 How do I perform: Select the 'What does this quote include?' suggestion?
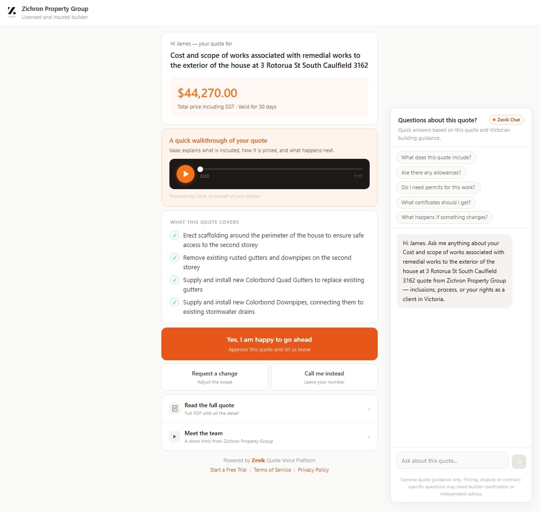pyautogui.click(x=436, y=157)
